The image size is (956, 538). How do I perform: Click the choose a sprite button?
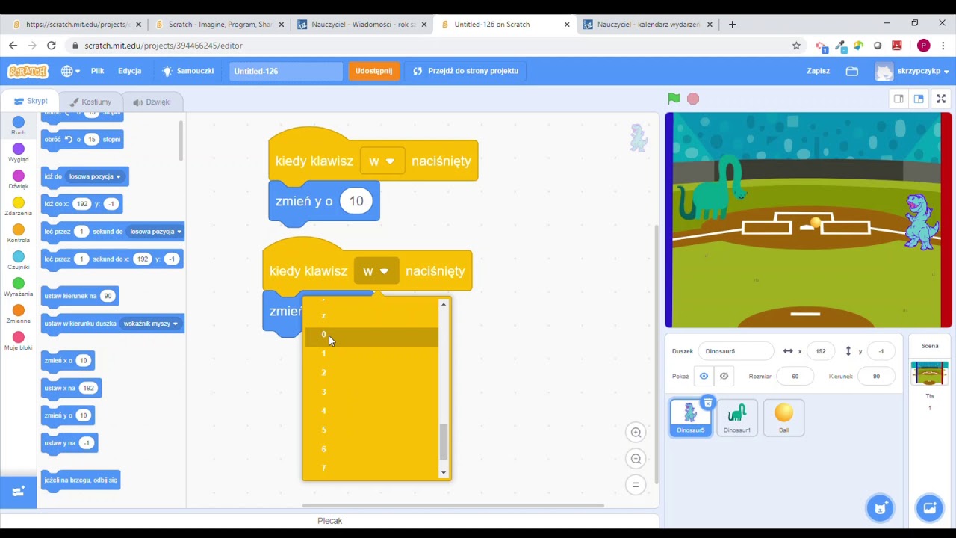tap(881, 508)
